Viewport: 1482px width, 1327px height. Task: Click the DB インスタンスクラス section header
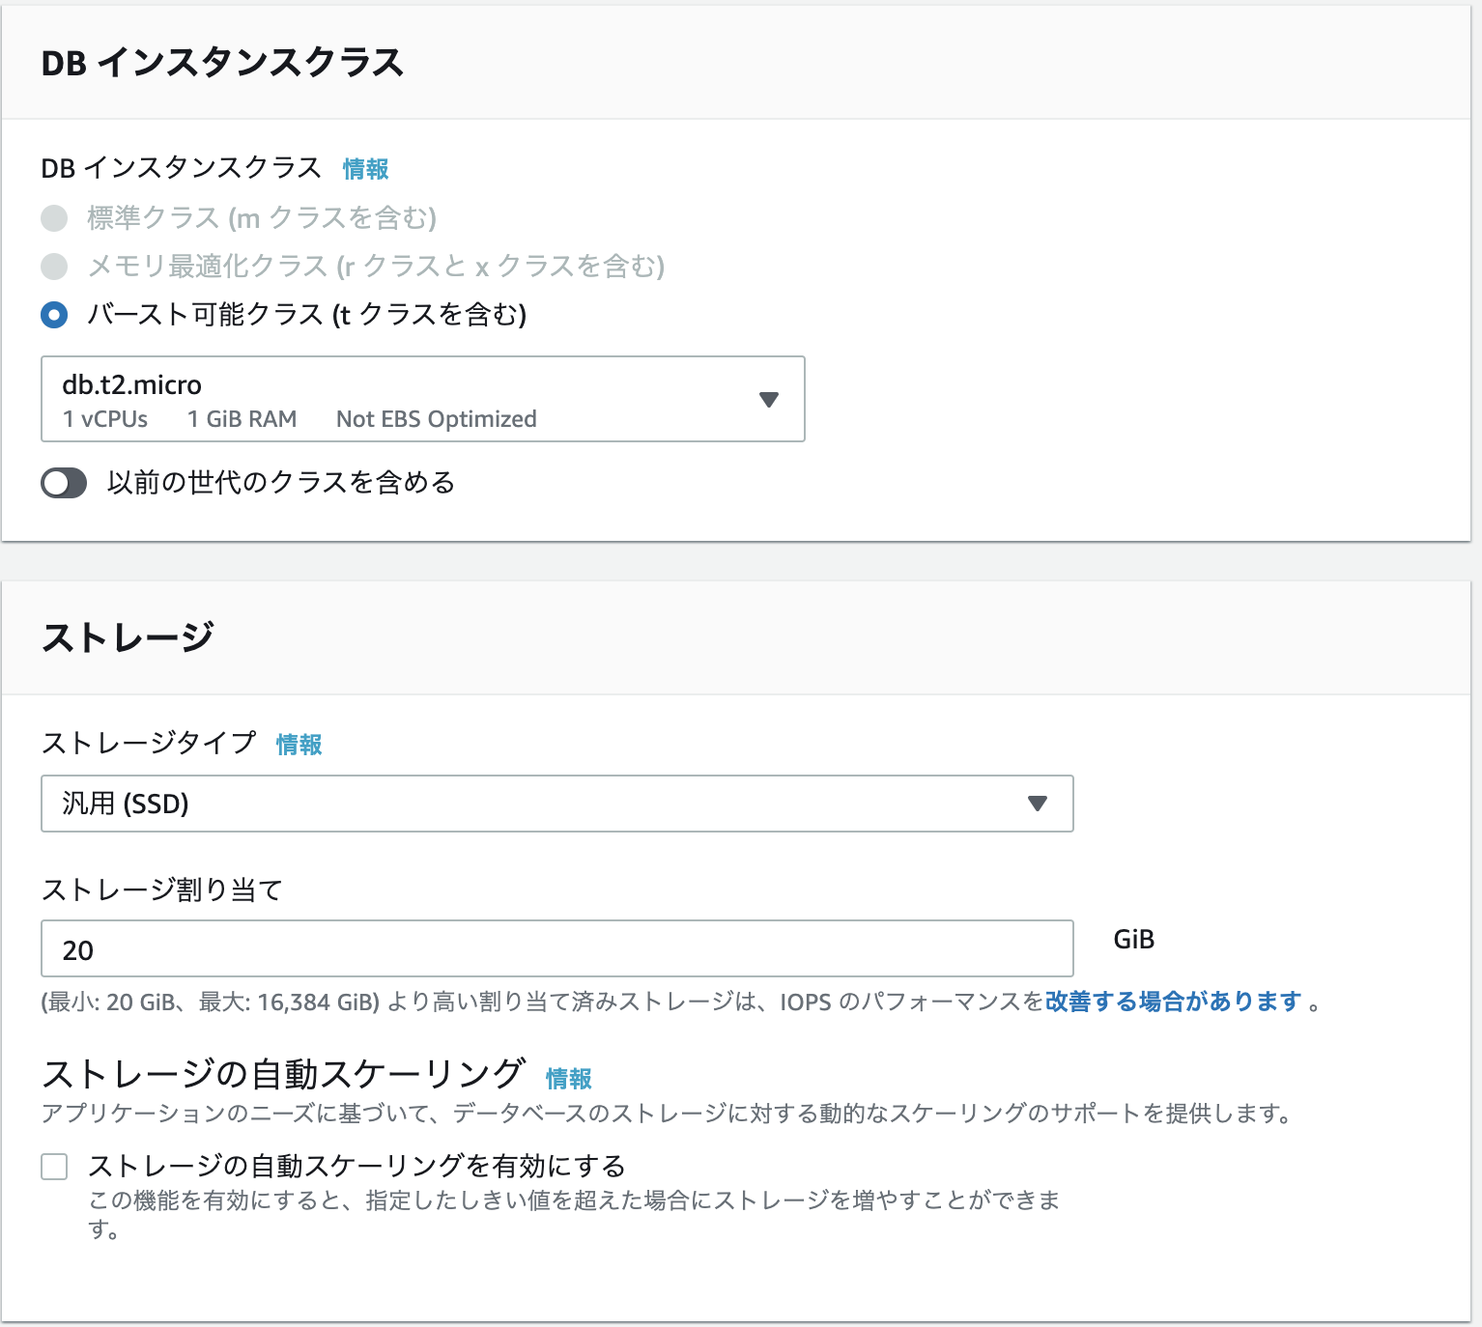pos(224,60)
